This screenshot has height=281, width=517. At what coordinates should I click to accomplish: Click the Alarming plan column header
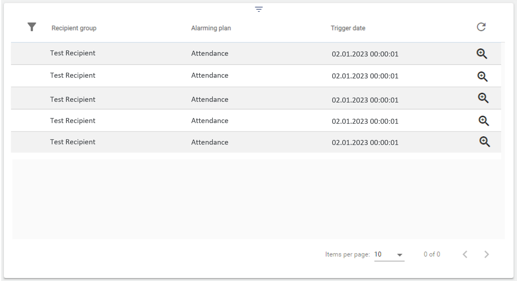(x=211, y=28)
